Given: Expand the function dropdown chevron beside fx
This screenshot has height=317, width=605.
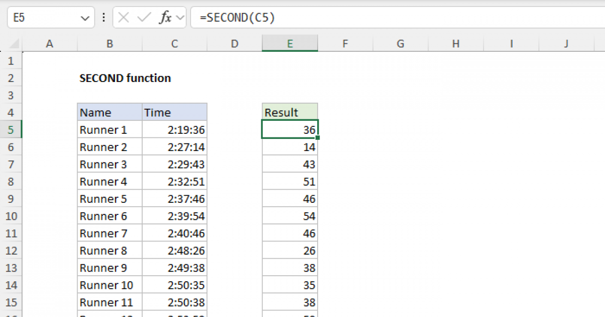Looking at the screenshot, I should (x=180, y=18).
